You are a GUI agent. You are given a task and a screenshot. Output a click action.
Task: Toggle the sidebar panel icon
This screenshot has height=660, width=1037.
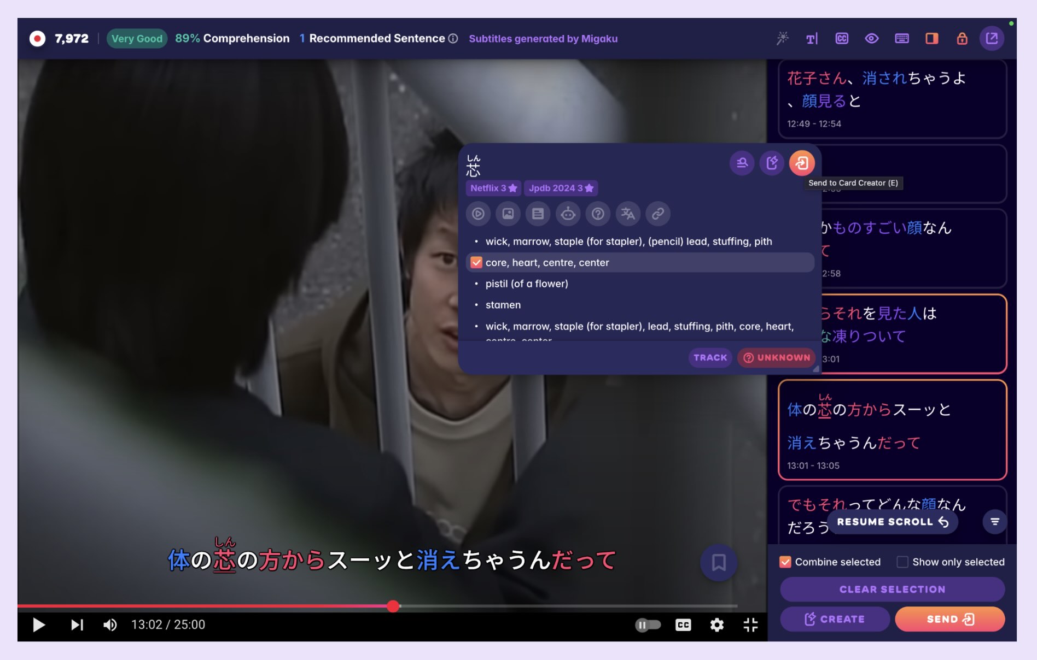pyautogui.click(x=932, y=38)
